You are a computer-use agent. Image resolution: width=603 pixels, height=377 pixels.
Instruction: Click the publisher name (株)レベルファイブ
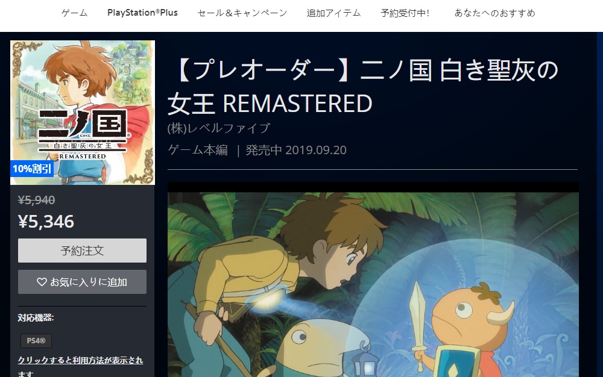point(219,128)
